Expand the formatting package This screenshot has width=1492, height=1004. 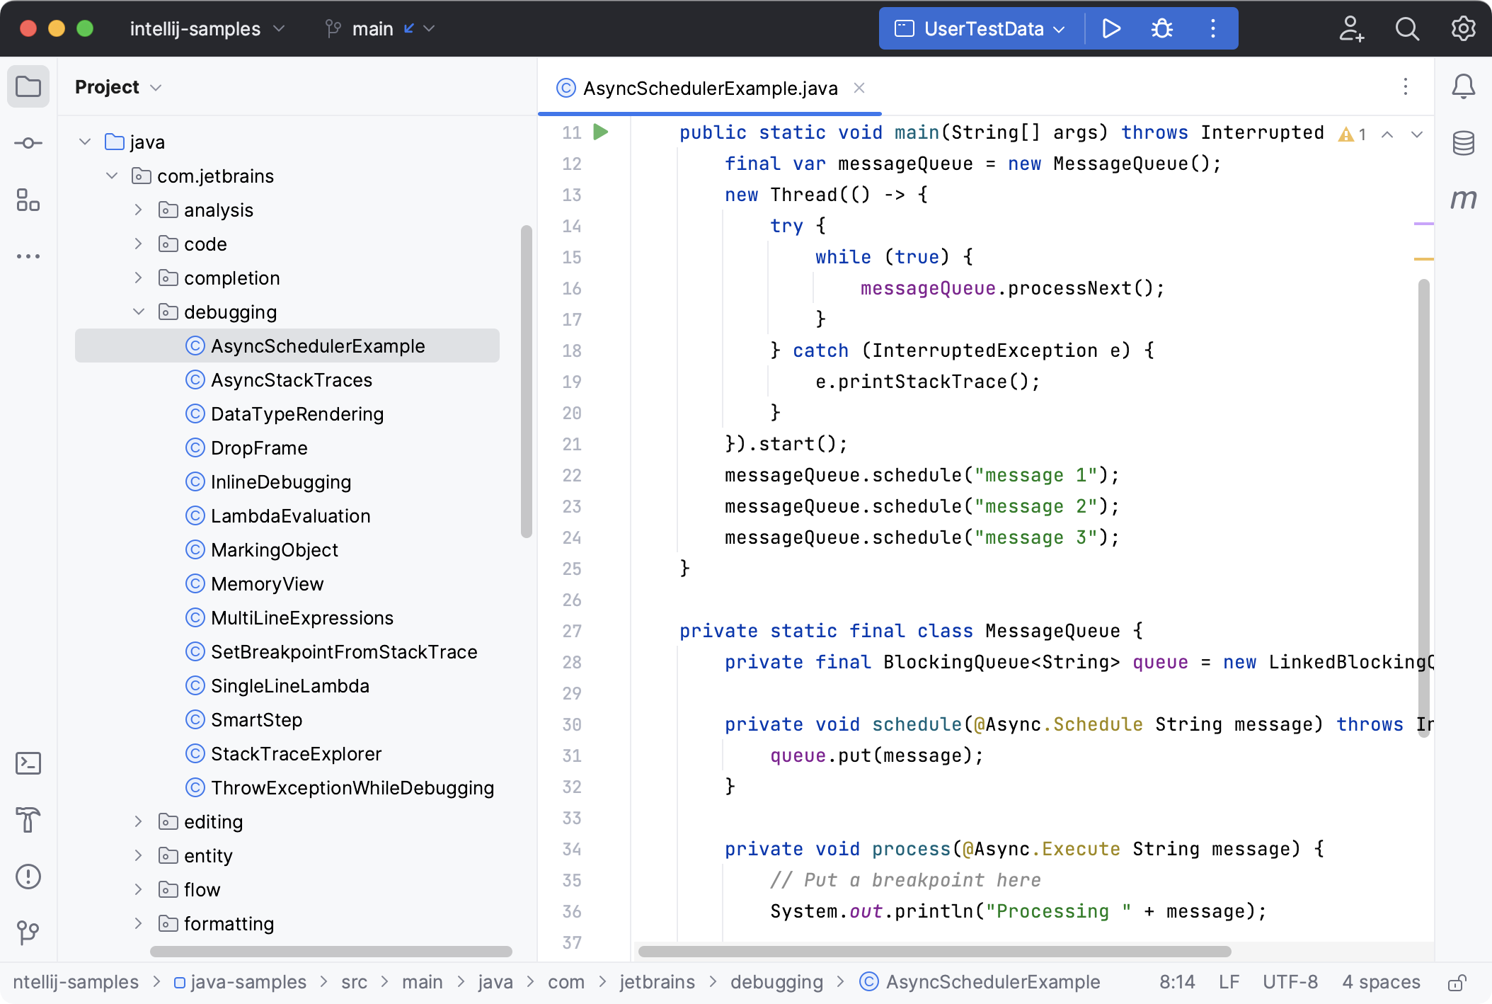139,923
